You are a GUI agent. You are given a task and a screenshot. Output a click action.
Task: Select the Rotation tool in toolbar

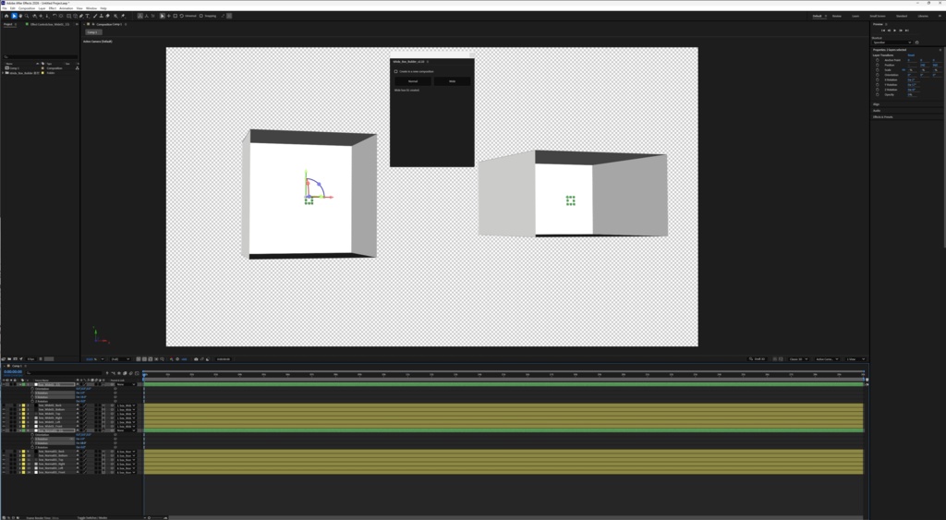[55, 16]
